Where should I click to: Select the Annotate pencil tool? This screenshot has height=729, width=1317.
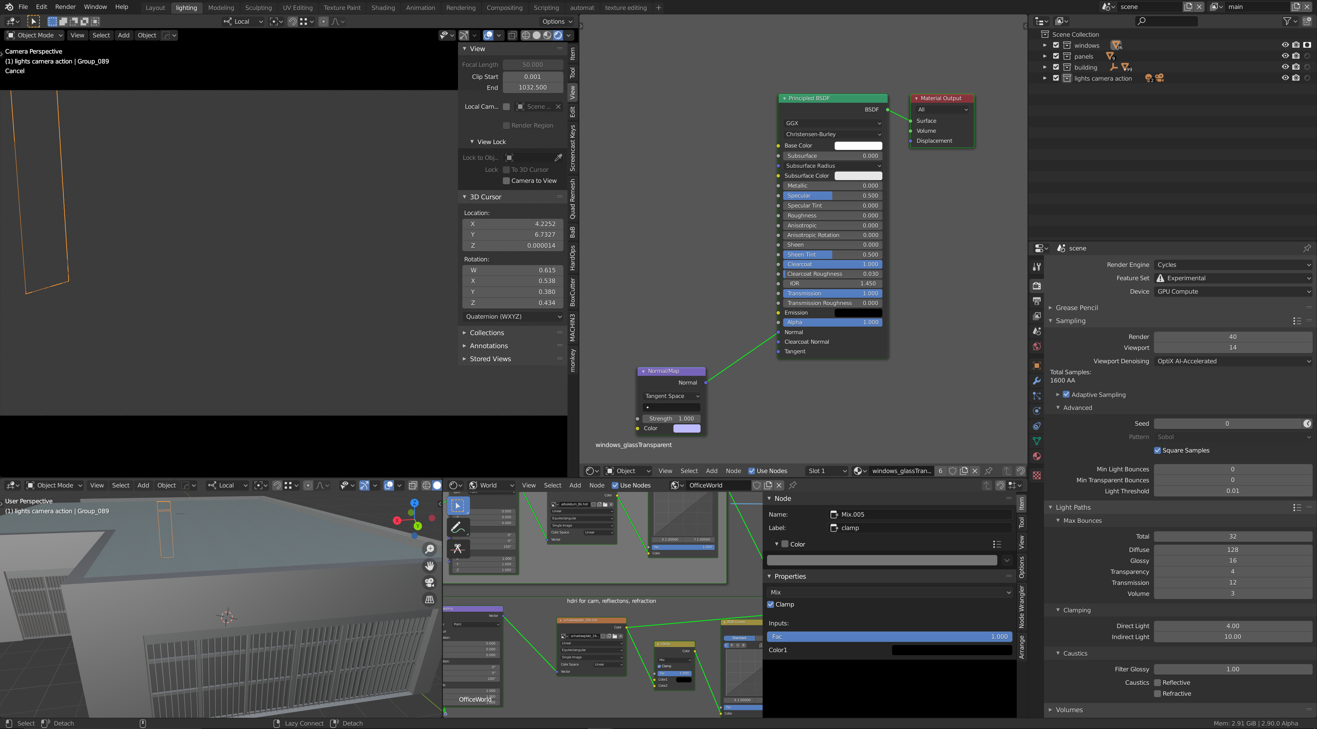pyautogui.click(x=458, y=527)
